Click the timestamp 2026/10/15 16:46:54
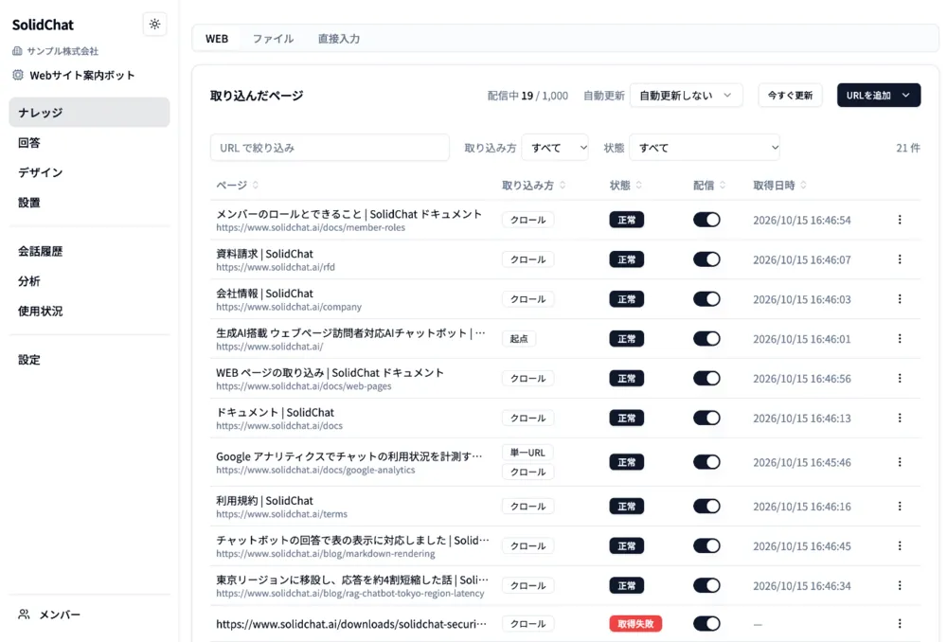 801,220
